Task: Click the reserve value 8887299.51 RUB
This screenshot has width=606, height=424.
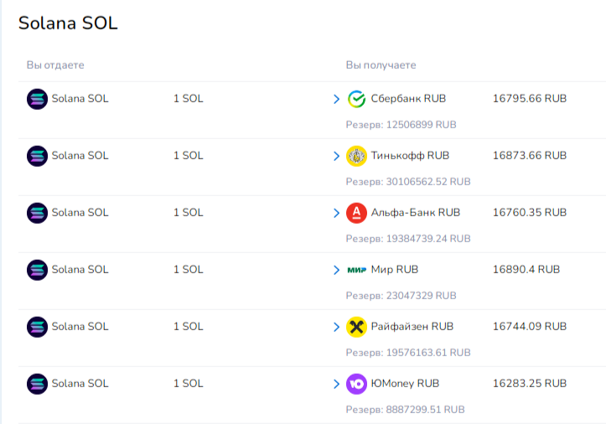Action: [x=425, y=410]
